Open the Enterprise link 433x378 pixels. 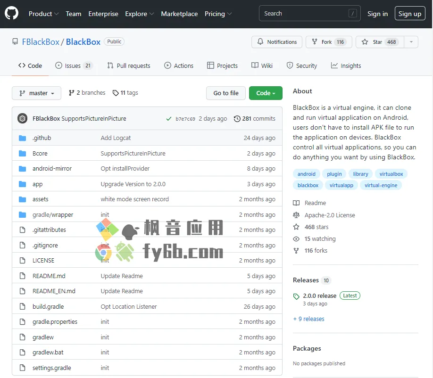103,14
